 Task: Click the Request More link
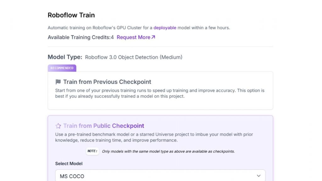133,37
